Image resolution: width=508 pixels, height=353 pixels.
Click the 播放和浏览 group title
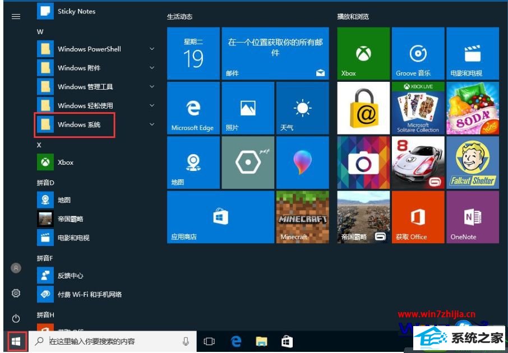pos(353,16)
